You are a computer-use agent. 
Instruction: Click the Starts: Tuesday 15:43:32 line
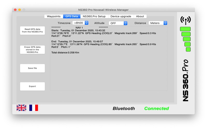78,30
